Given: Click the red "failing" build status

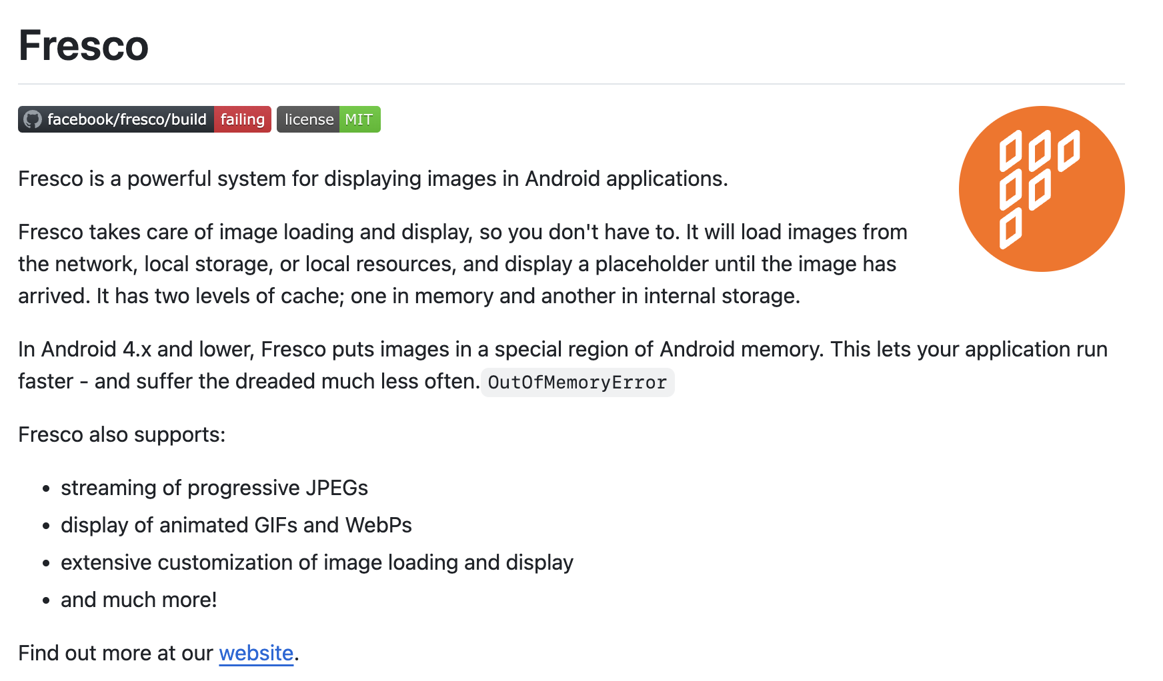Looking at the screenshot, I should tap(242, 119).
